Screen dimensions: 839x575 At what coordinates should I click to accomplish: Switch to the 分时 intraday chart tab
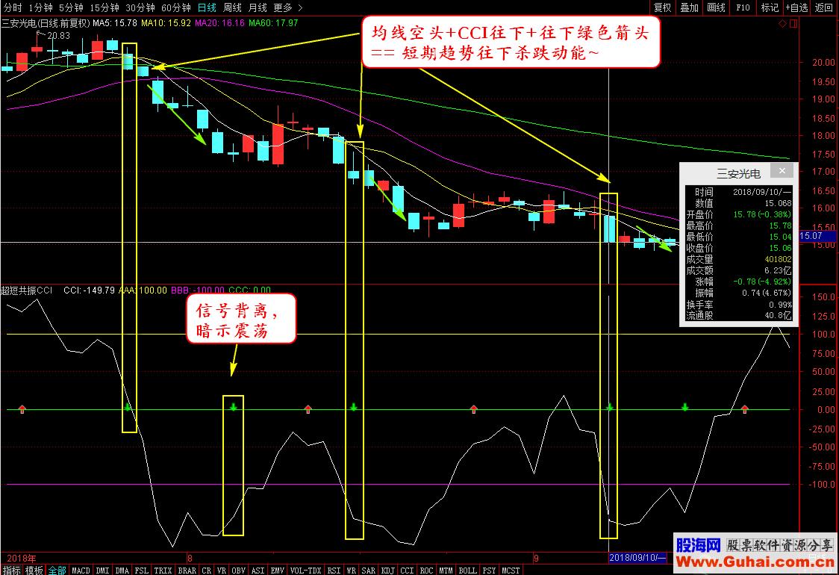(x=13, y=7)
